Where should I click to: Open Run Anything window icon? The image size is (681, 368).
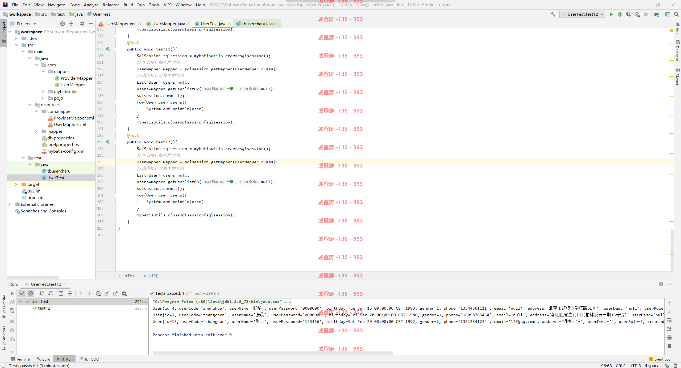click(x=668, y=14)
